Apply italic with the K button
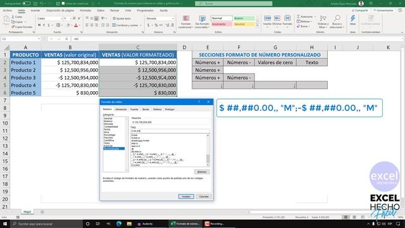Image resolution: width=405 pixels, height=228 pixels. [44, 25]
